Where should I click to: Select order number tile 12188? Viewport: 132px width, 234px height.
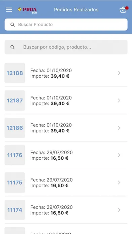15,73
